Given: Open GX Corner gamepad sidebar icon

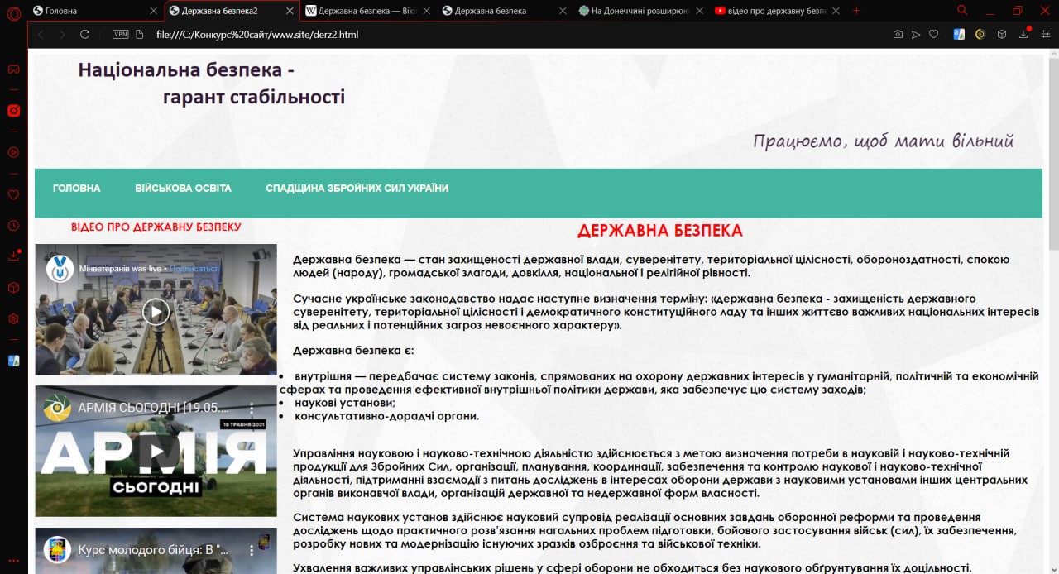Looking at the screenshot, I should pyautogui.click(x=13, y=69).
